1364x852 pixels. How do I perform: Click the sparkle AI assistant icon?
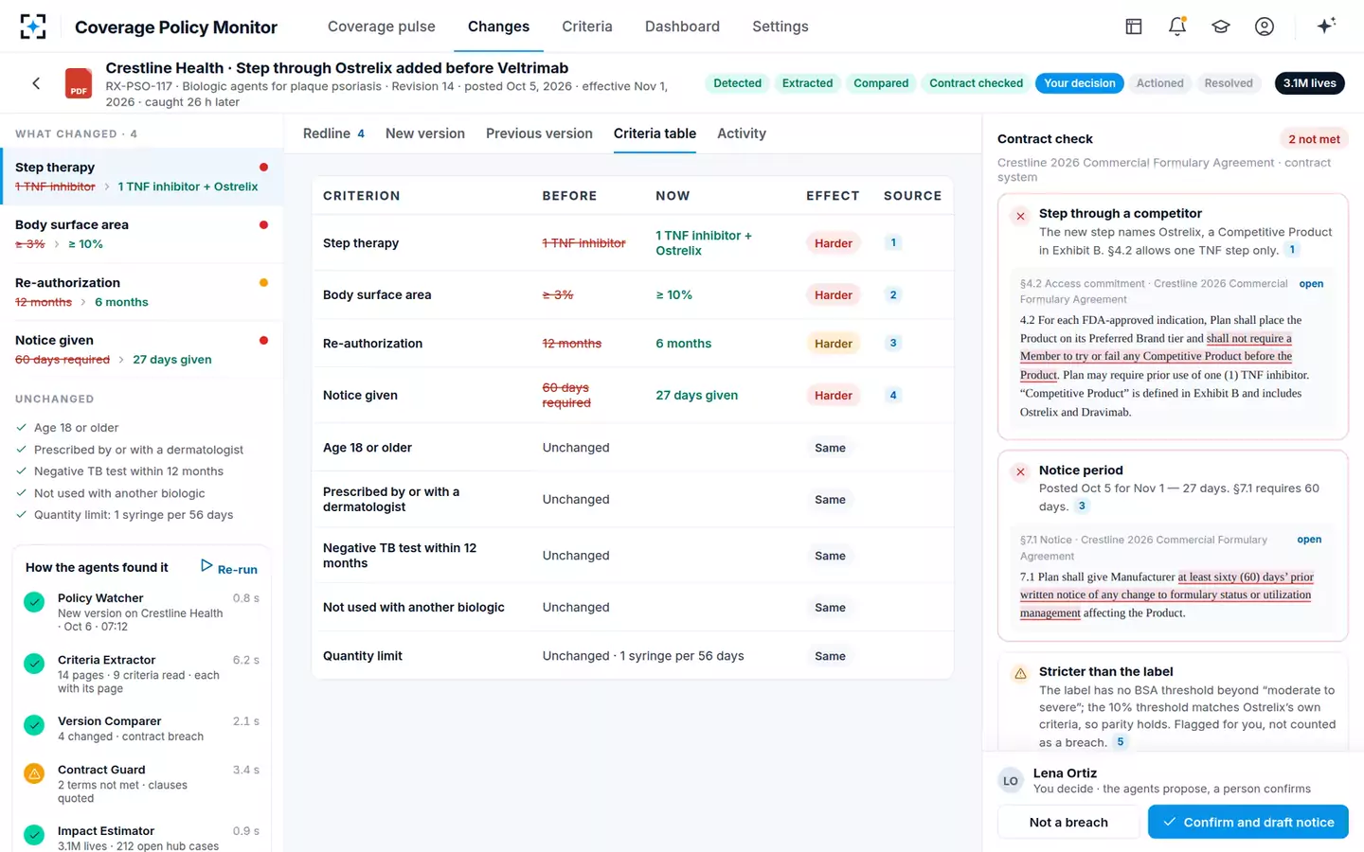point(1326,26)
